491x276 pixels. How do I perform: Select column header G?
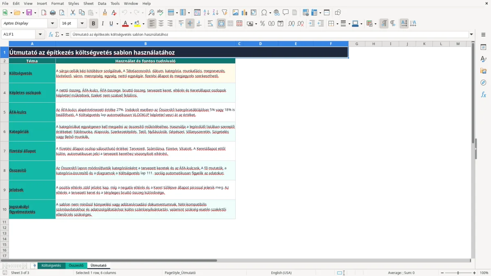(357, 44)
